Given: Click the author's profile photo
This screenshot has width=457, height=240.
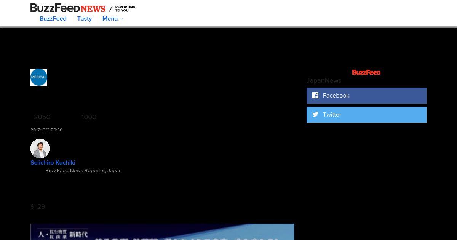Looking at the screenshot, I should coord(40,149).
